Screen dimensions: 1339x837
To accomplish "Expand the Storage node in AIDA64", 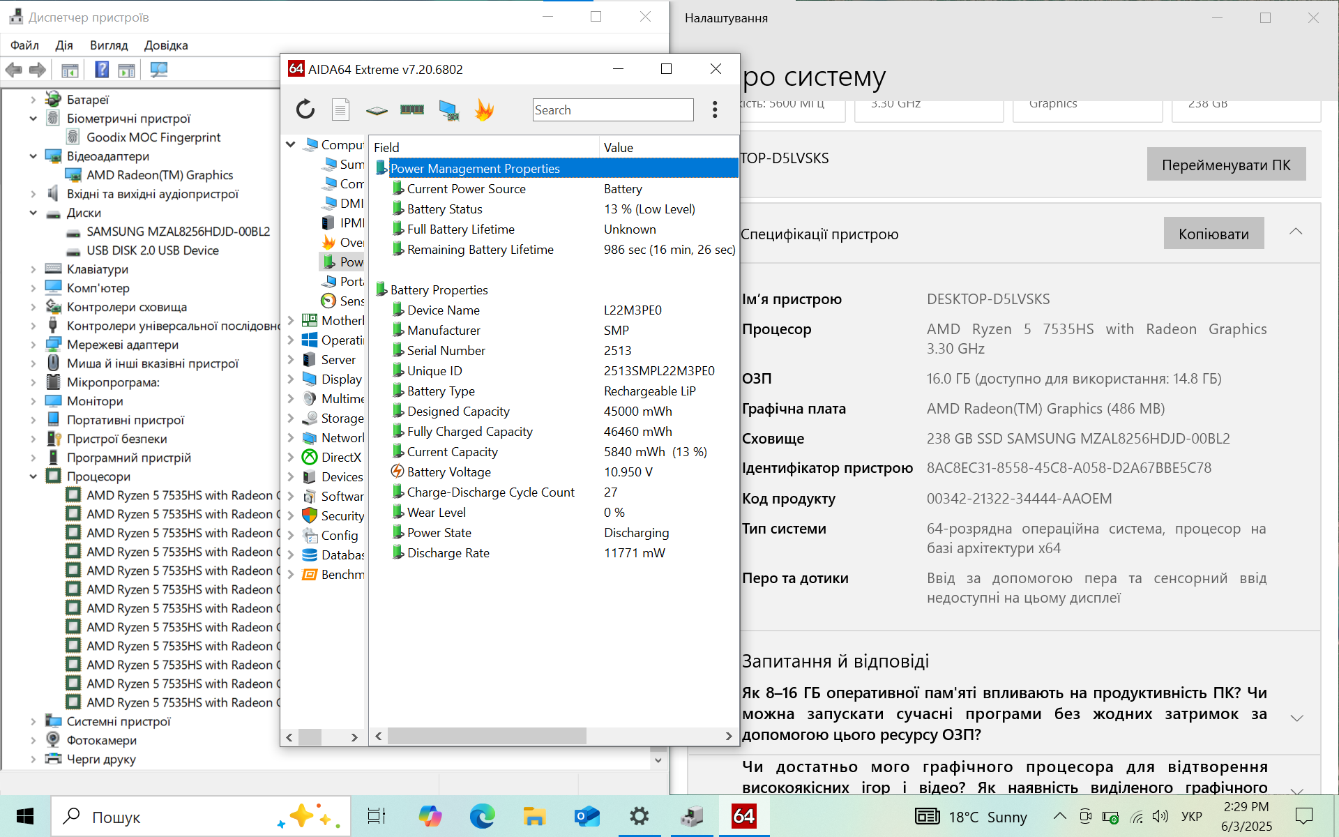I will 291,418.
